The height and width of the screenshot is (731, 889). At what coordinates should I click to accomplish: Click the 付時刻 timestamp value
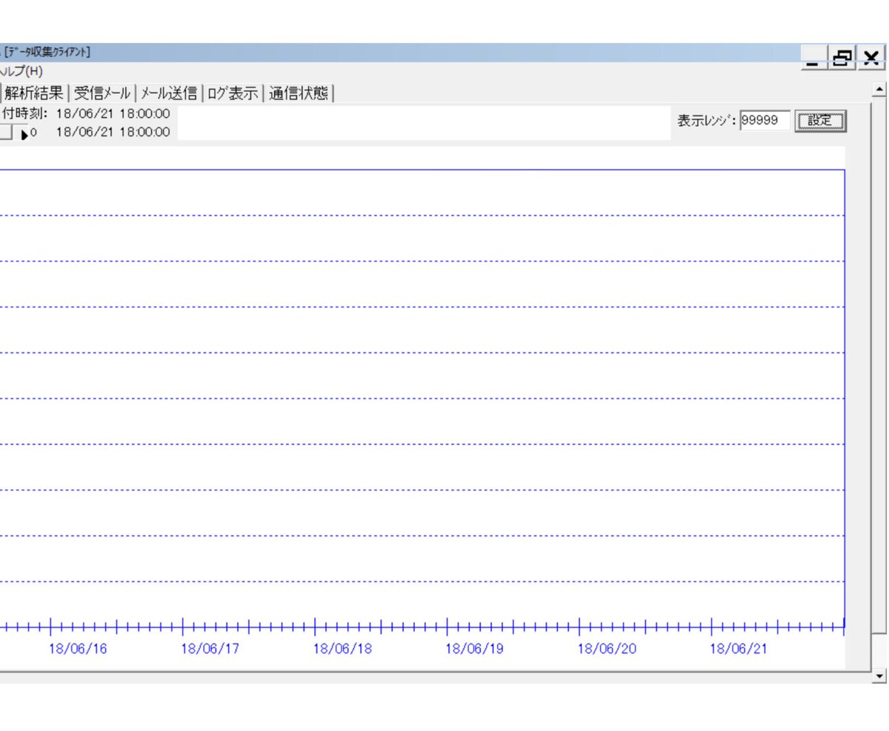pos(113,114)
